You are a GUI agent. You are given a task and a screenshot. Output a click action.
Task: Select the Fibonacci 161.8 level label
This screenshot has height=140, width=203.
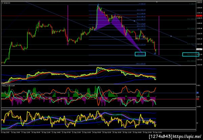coord(141,44)
